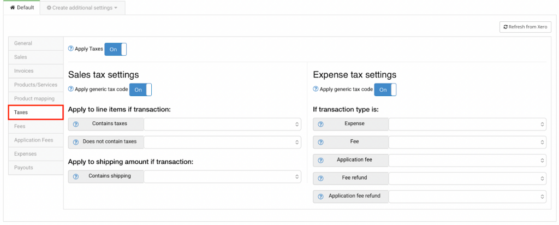Toggle Expense tax Apply generic tax code
Image resolution: width=559 pixels, height=225 pixels.
click(385, 90)
